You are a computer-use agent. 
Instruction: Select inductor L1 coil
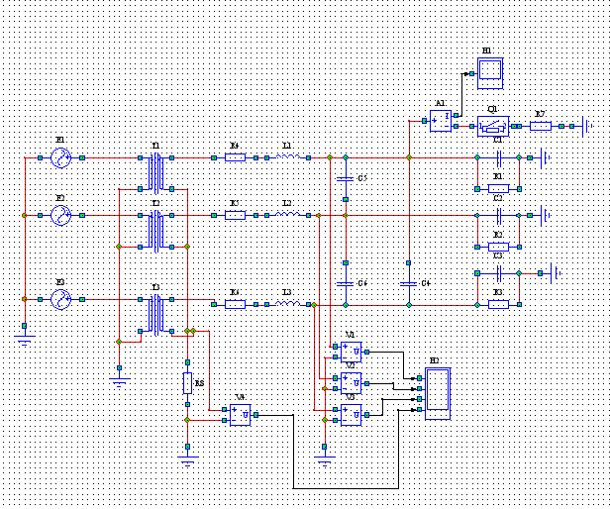288,156
